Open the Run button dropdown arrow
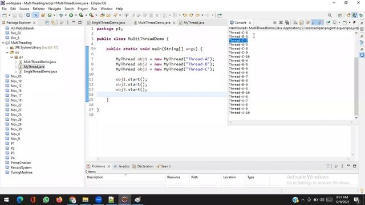 (x=76, y=15)
